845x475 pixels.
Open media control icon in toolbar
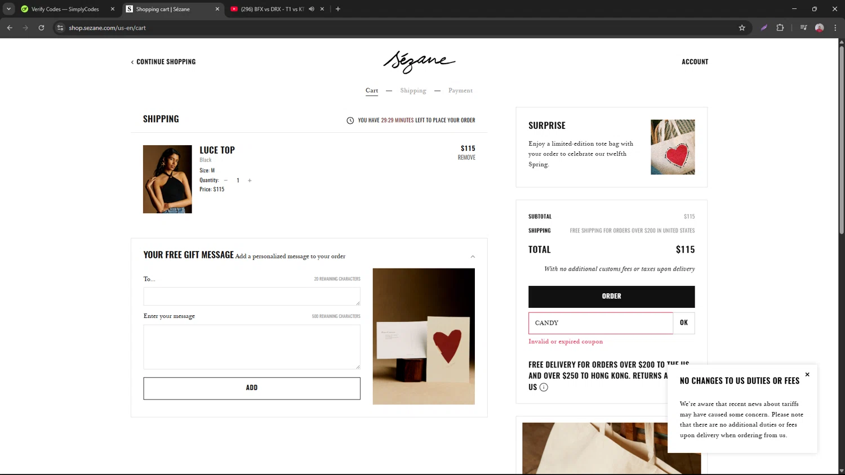pos(804,28)
